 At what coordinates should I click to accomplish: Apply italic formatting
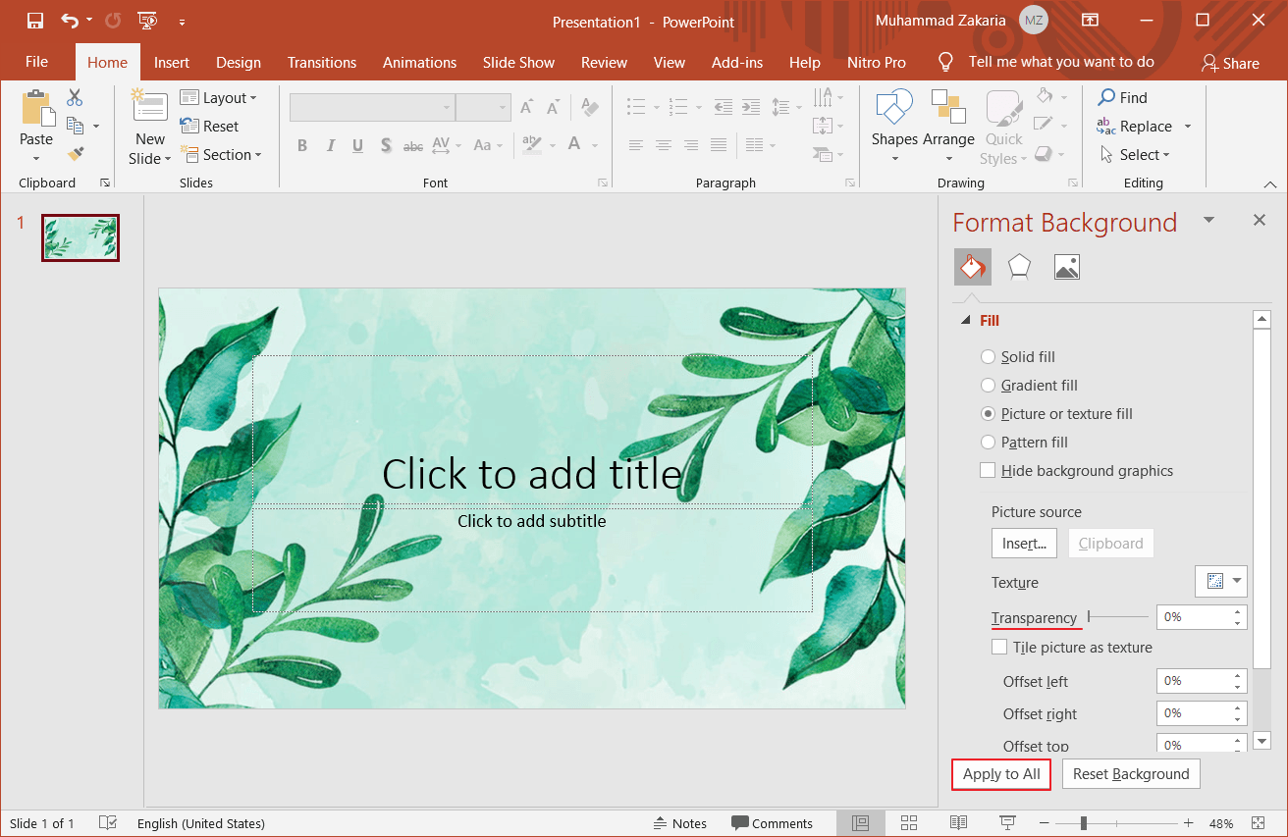(x=330, y=145)
